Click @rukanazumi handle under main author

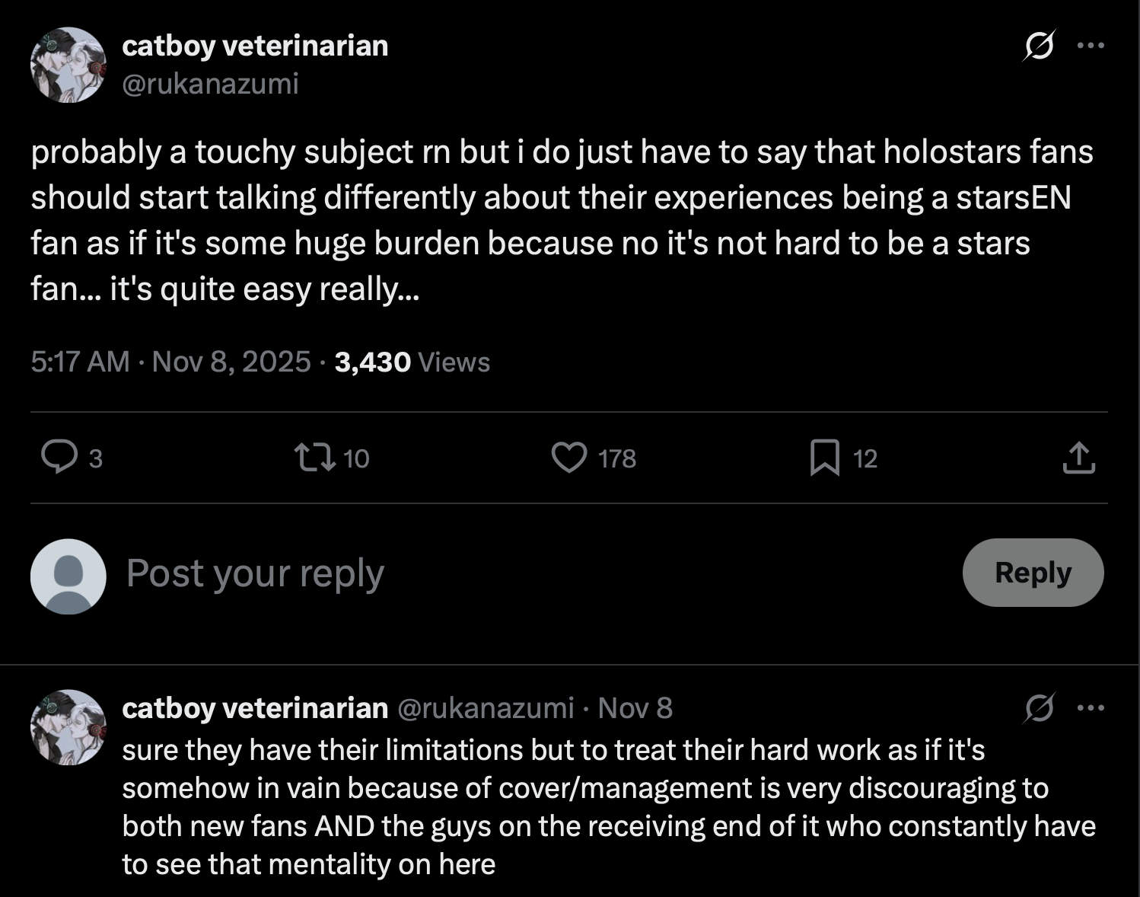coord(210,84)
